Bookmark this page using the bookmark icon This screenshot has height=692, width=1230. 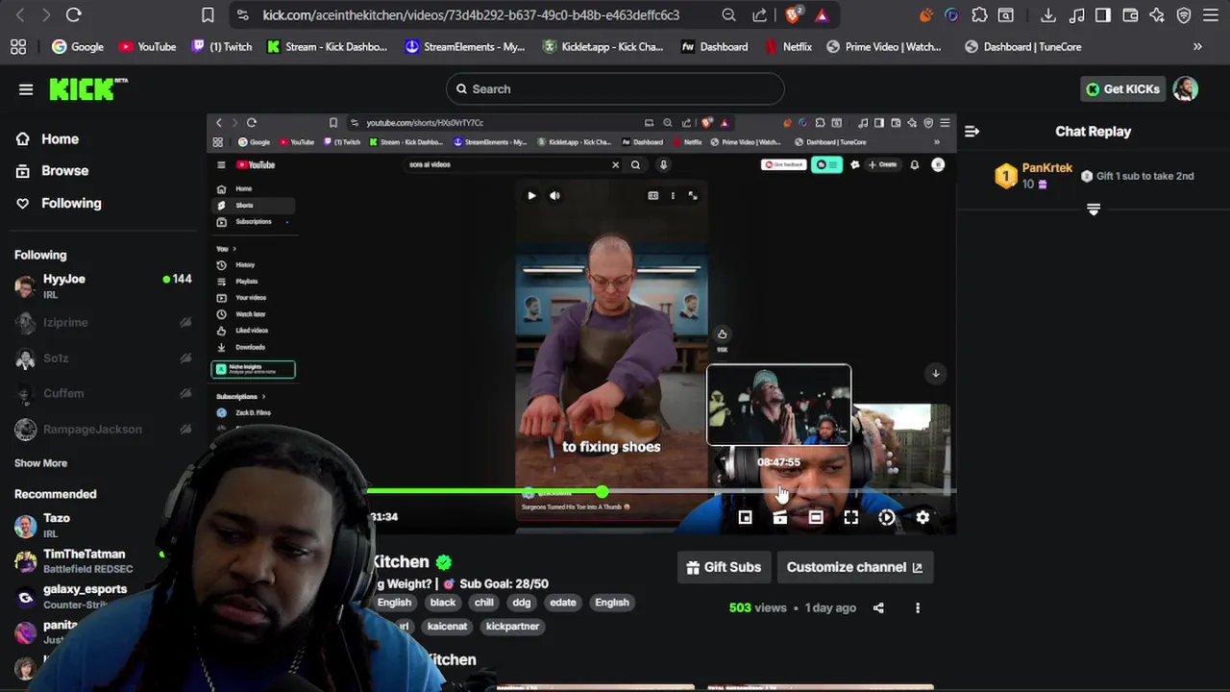coord(208,14)
